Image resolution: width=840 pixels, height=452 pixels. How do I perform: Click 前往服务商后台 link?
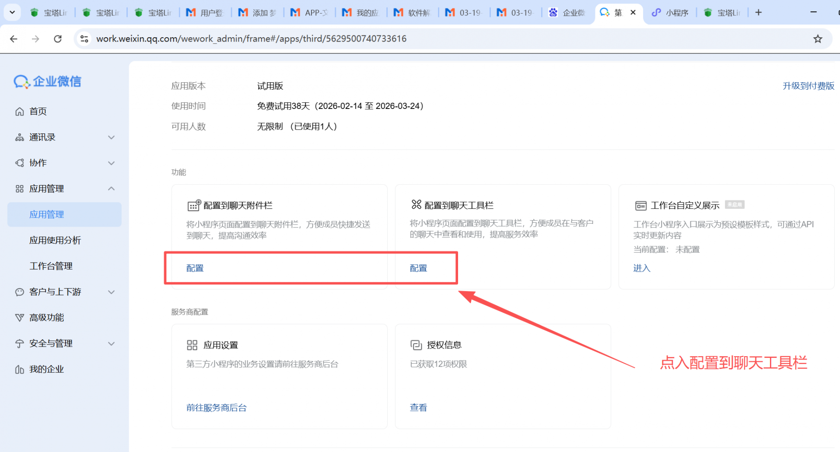tap(216, 408)
